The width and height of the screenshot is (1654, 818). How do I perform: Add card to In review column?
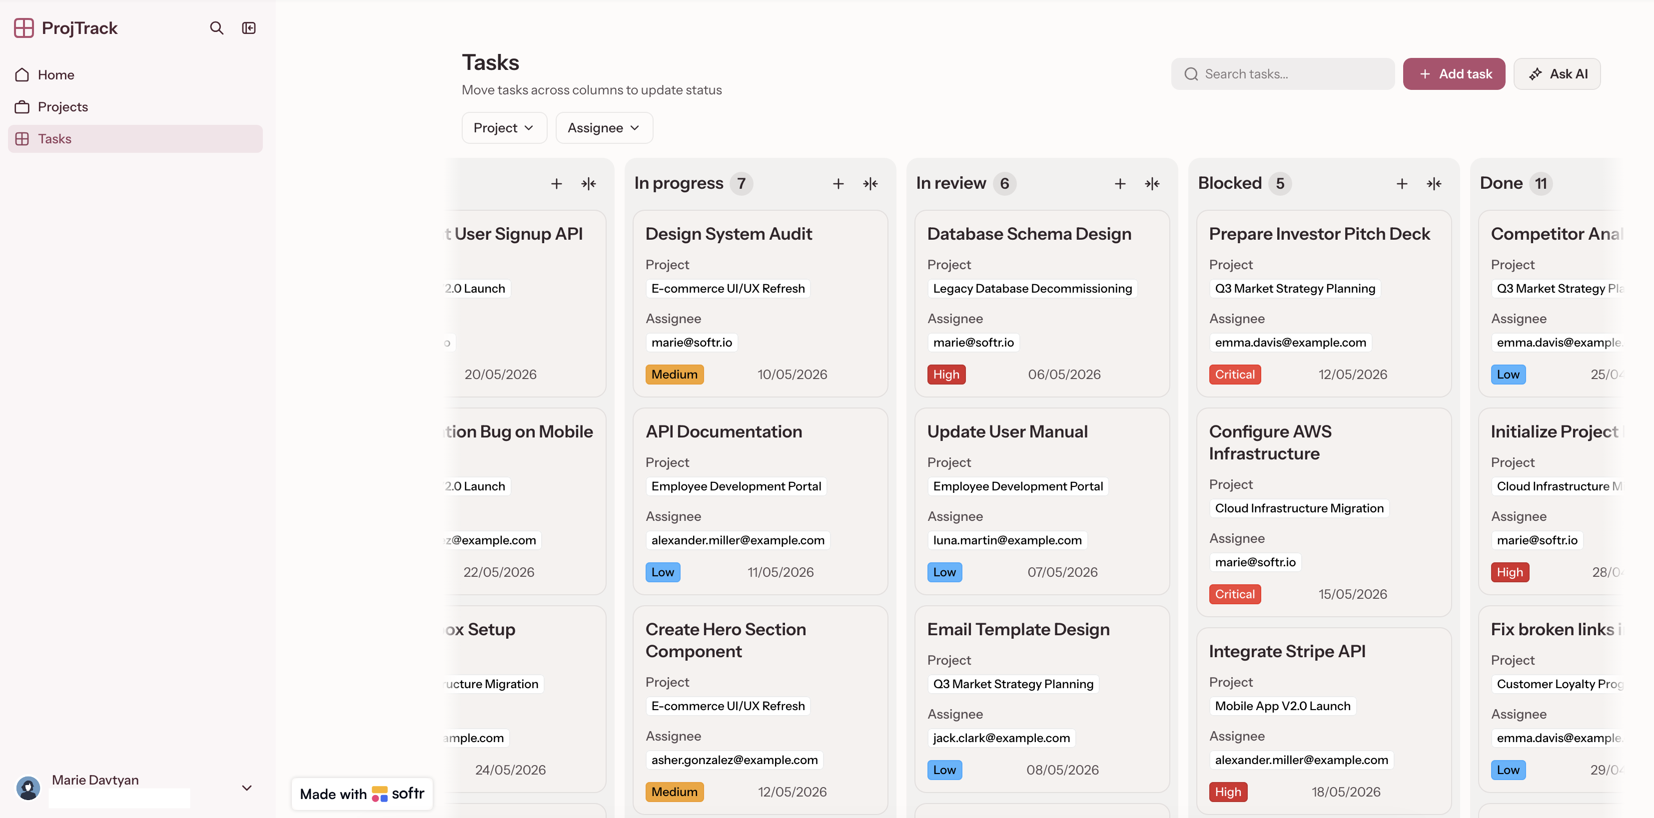(1120, 183)
